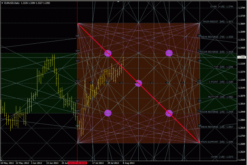Click the 1.3079 value on price scale
The image size is (247, 165).
tap(242, 96)
